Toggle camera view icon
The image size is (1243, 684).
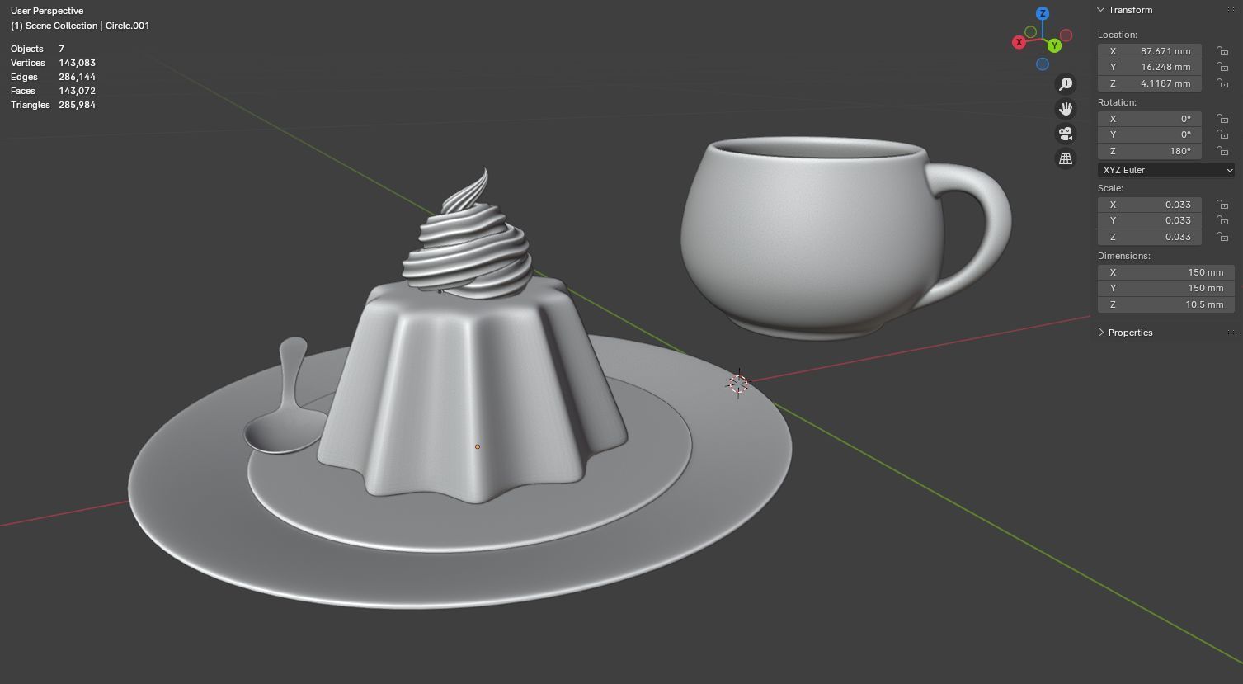pos(1066,134)
